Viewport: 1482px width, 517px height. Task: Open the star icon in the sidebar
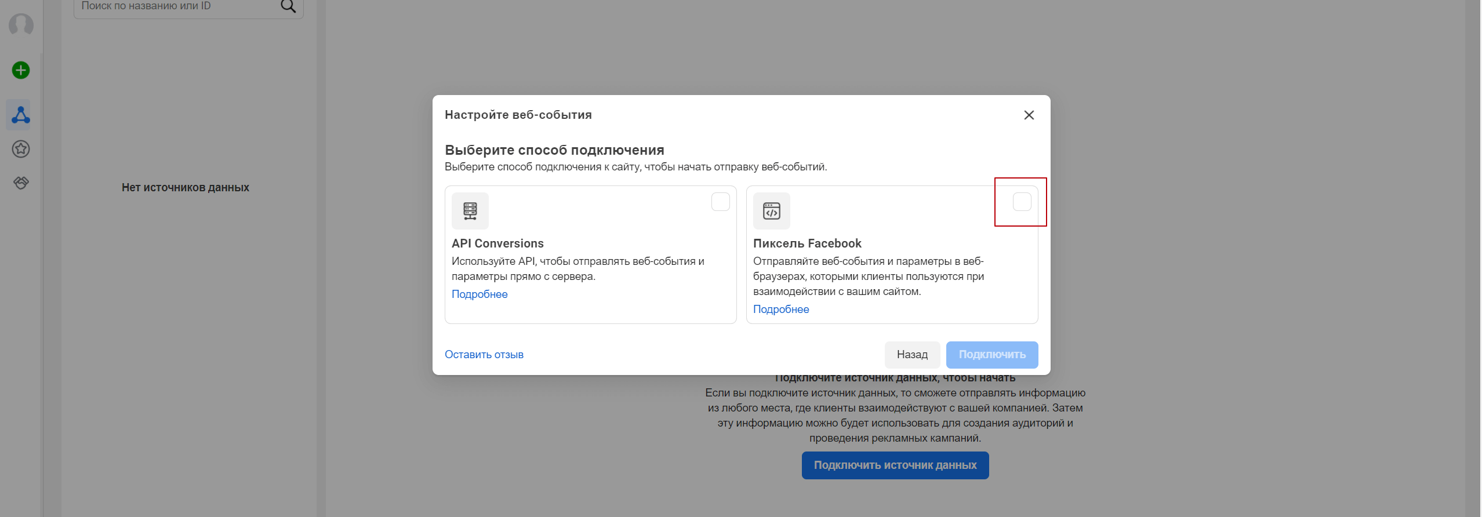21,149
